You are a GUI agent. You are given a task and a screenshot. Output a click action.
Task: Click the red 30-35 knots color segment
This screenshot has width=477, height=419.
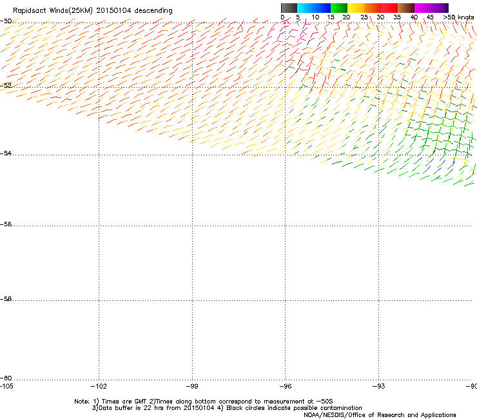(x=389, y=8)
